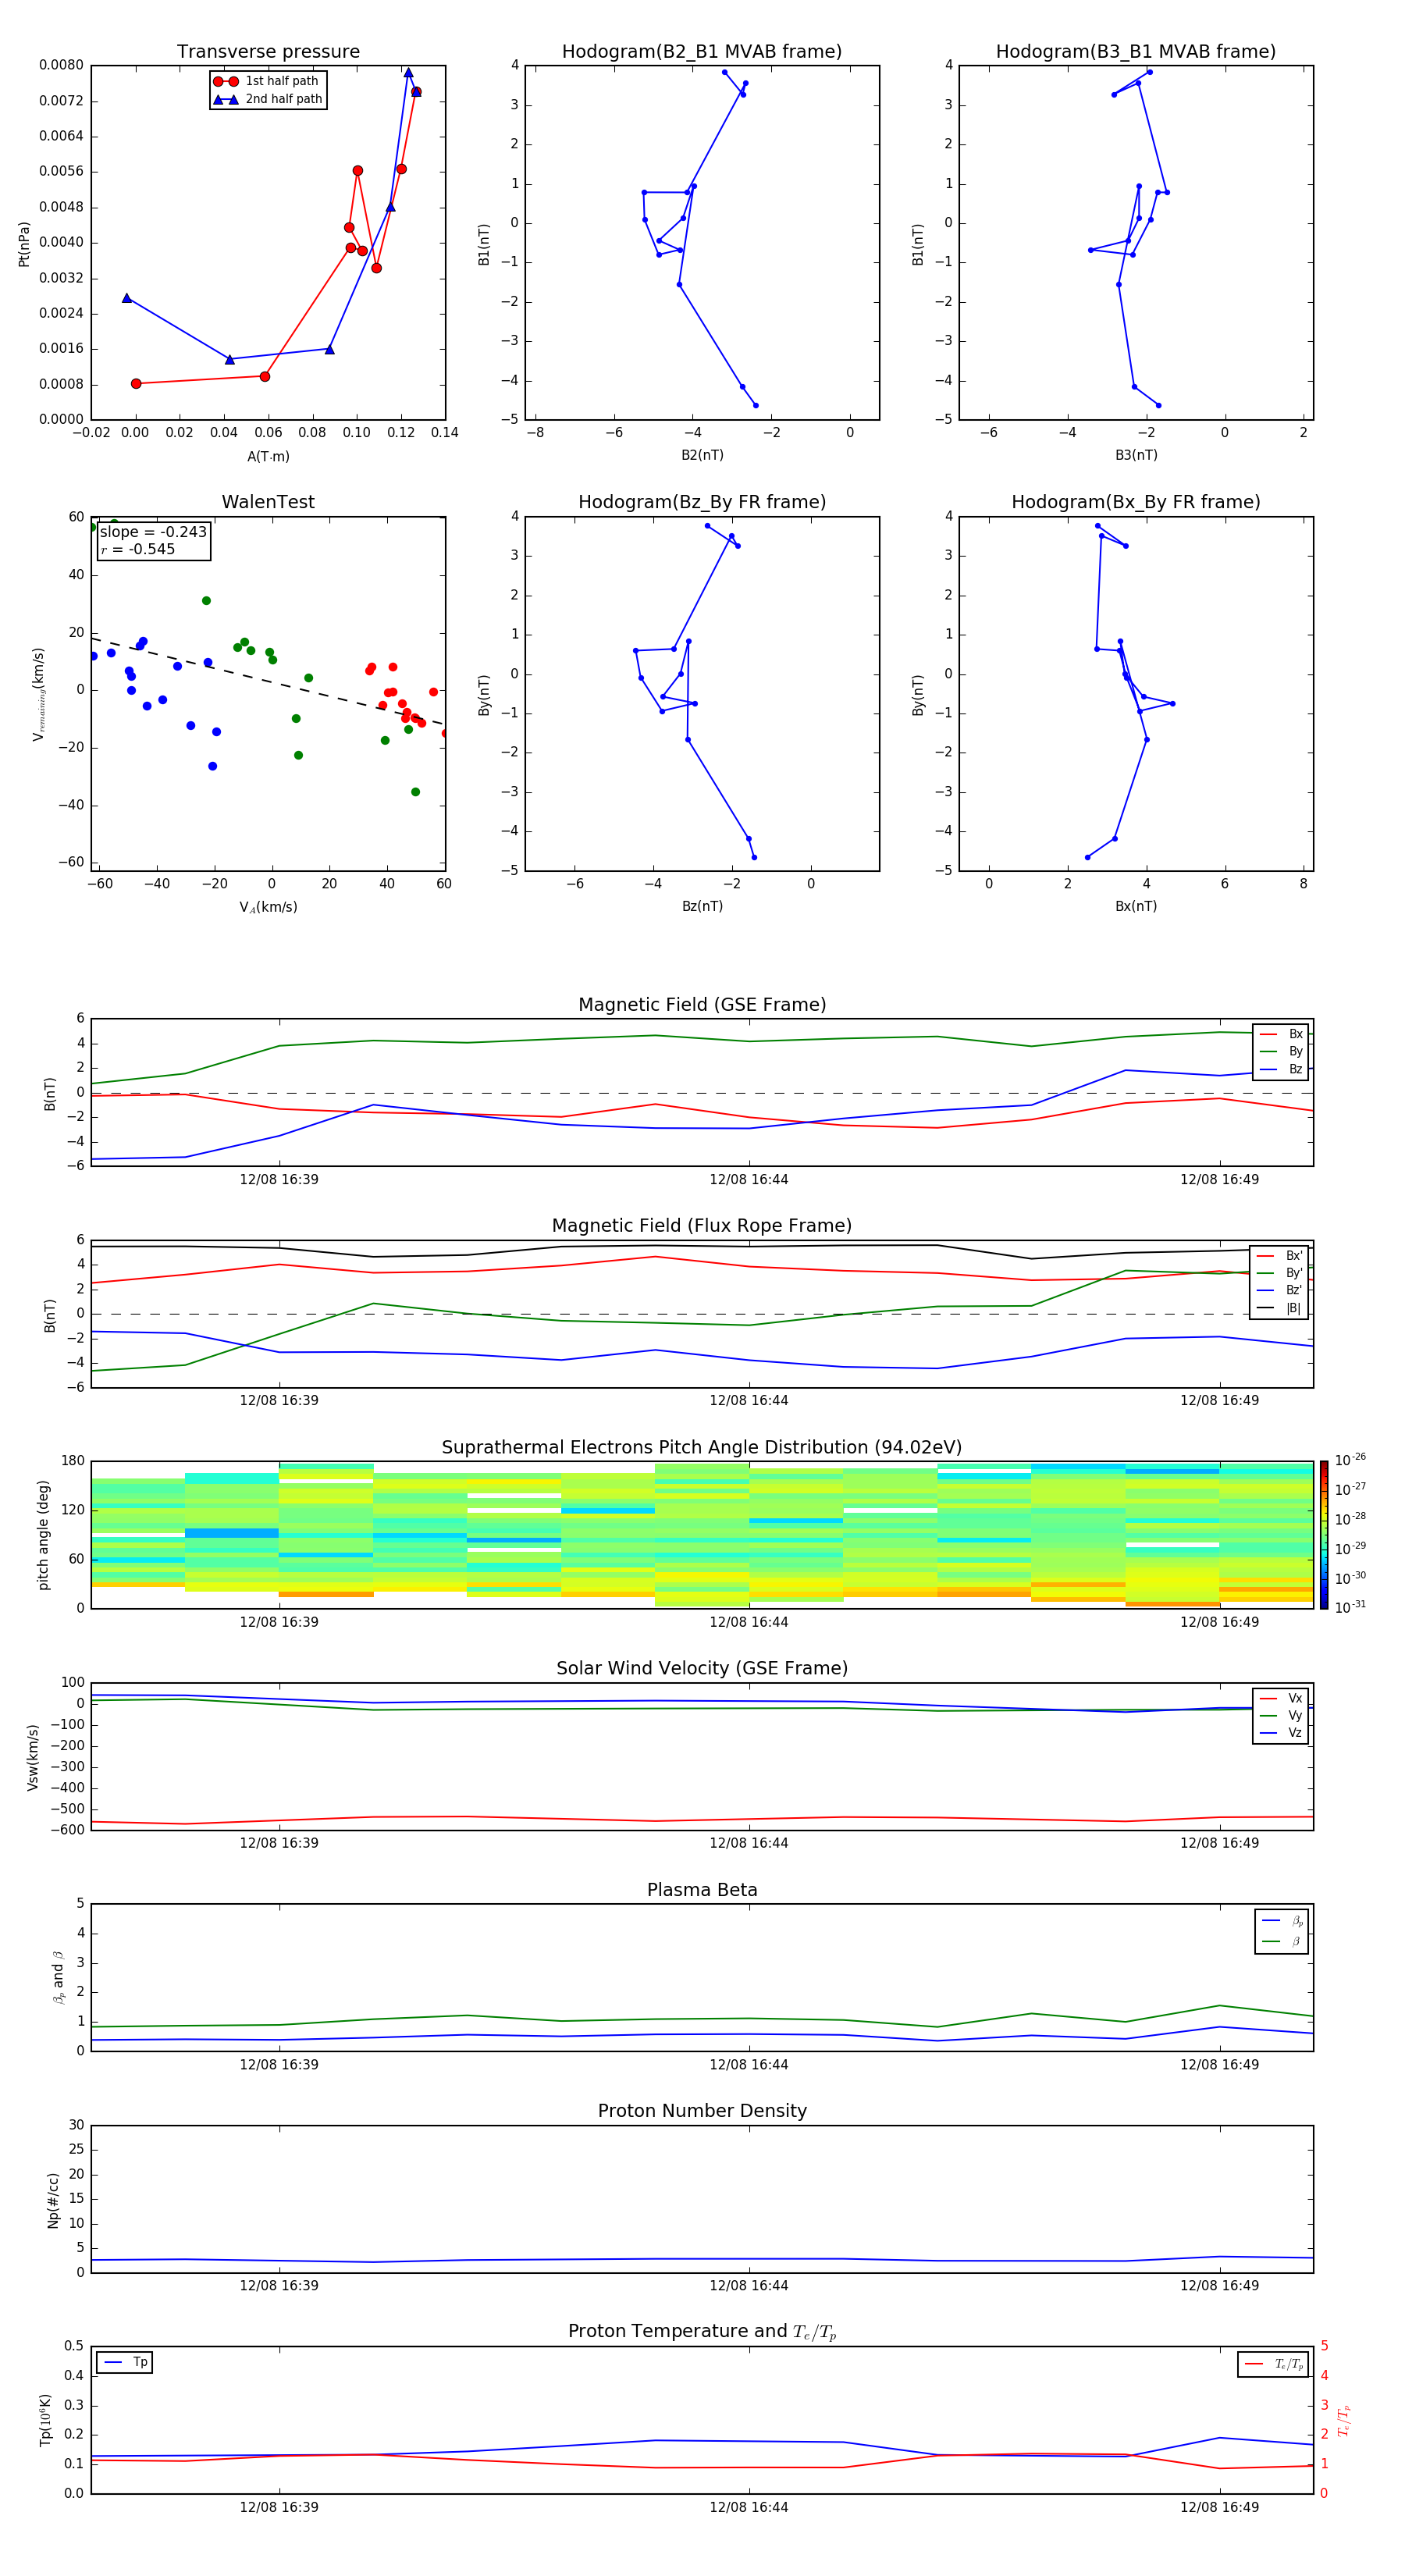Click the Proton Temperature and Te/Tp title
The width and height of the screenshot is (1405, 2576).
(702, 2332)
